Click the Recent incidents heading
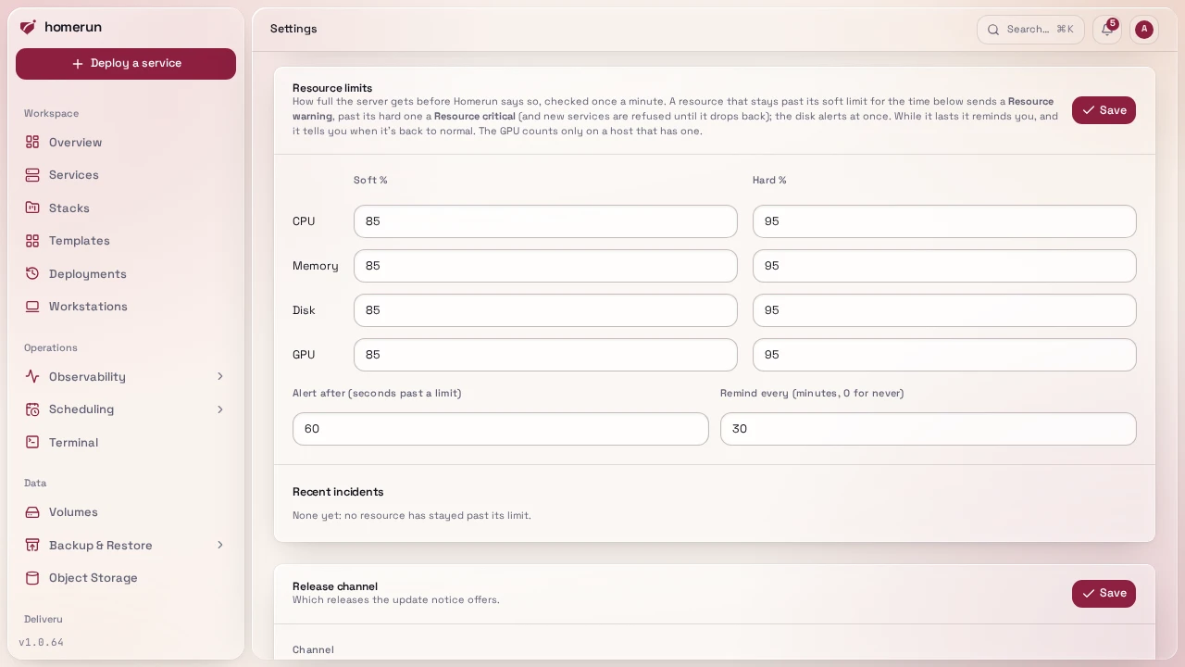The height and width of the screenshot is (667, 1185). [338, 492]
